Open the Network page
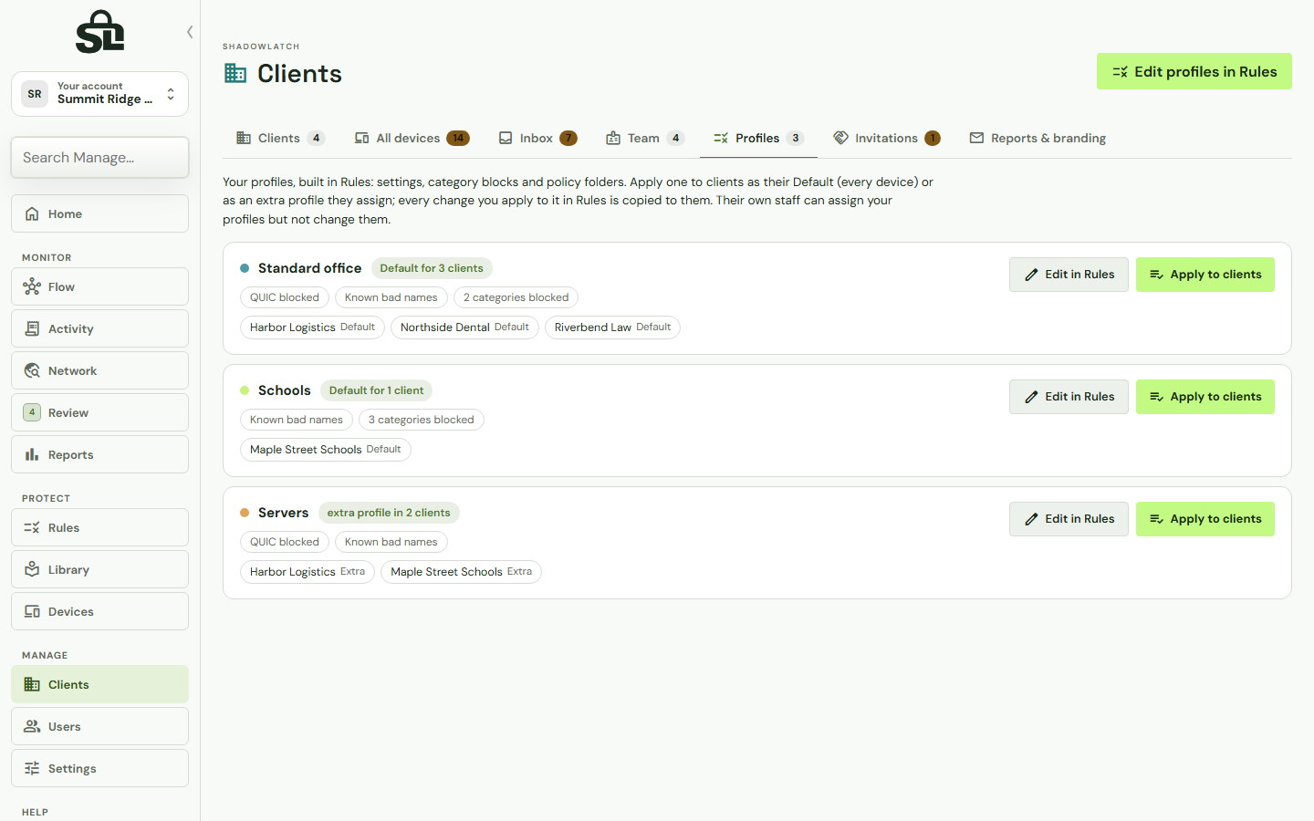Viewport: 1314px width, 821px height. [x=99, y=370]
